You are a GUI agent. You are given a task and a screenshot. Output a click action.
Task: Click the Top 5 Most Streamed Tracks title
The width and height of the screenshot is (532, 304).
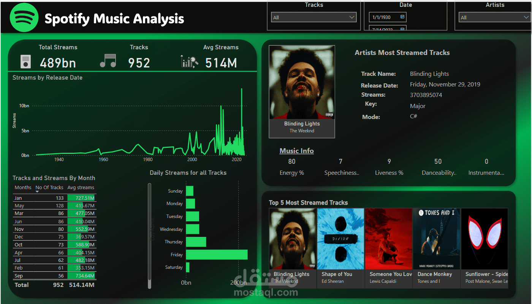click(308, 203)
